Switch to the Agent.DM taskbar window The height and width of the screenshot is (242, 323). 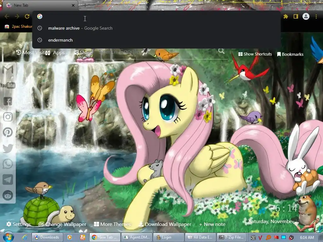pyautogui.click(x=137, y=237)
